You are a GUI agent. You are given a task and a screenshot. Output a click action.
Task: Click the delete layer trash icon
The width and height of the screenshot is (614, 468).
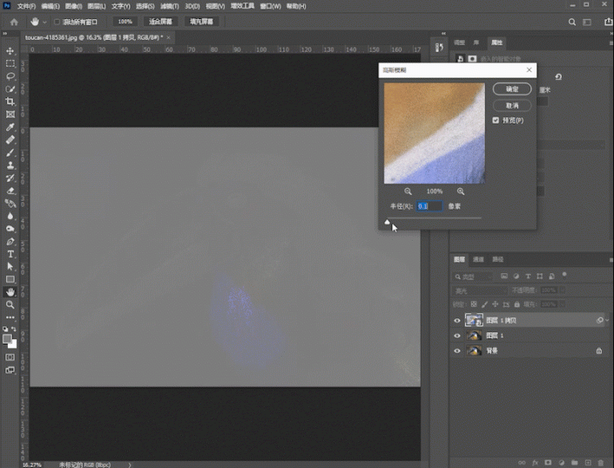601,462
